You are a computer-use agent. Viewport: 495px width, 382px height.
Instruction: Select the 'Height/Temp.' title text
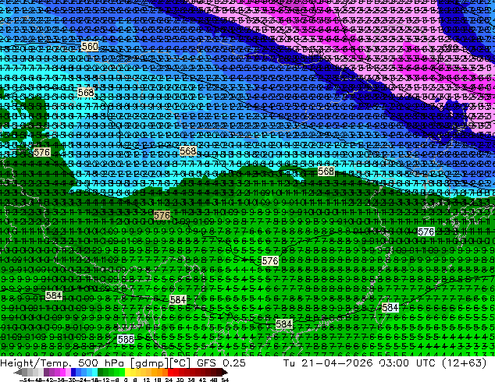(37, 363)
